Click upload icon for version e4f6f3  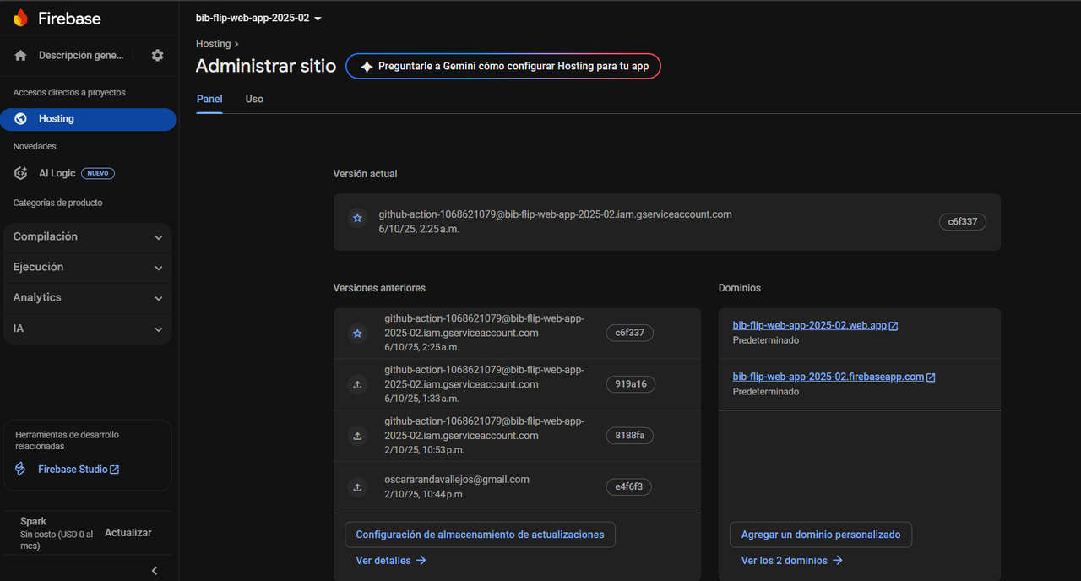tap(357, 487)
